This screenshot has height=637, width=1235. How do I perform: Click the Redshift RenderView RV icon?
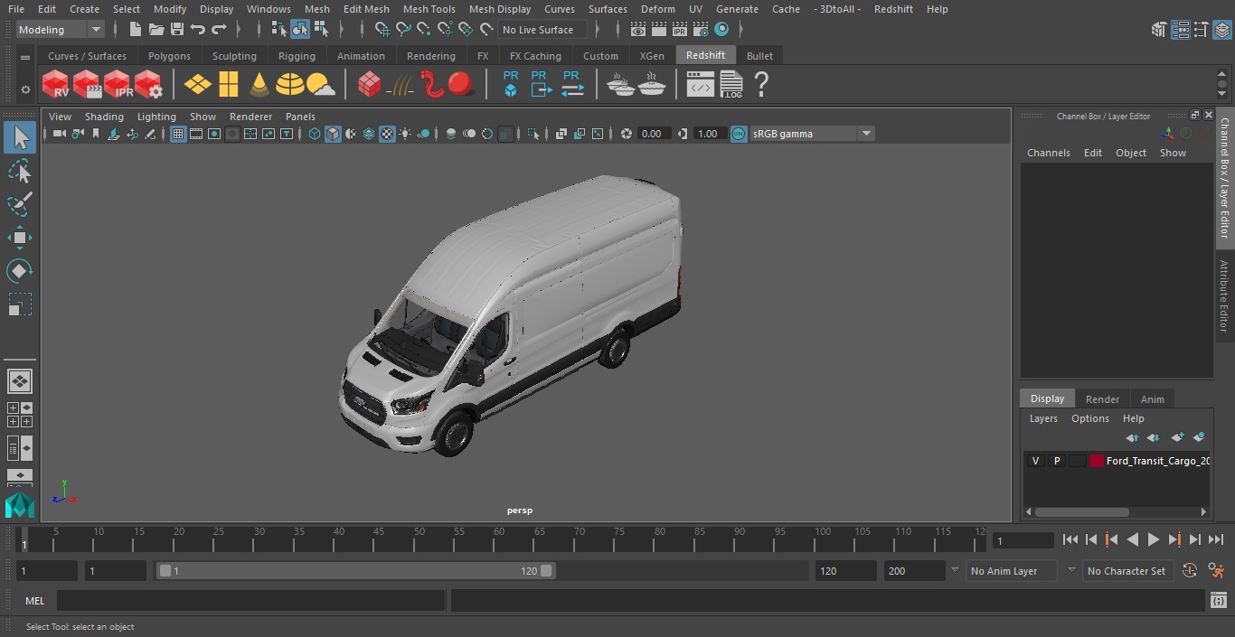(56, 85)
